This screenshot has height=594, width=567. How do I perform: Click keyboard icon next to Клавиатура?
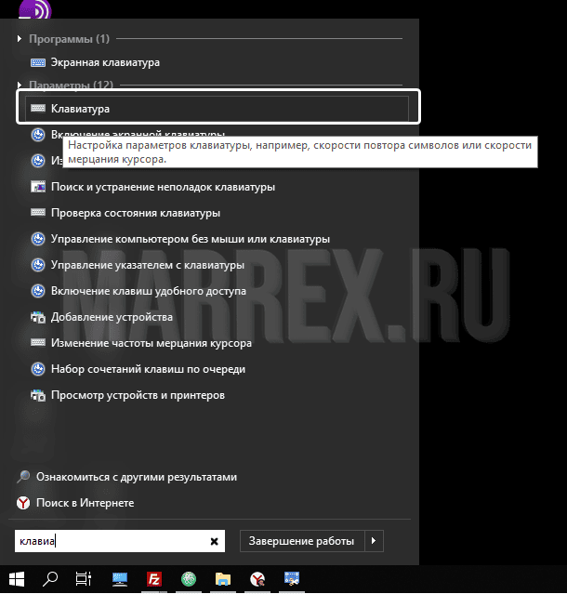pyautogui.click(x=38, y=109)
